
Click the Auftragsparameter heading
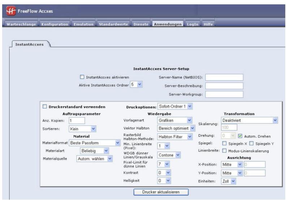[82, 114]
